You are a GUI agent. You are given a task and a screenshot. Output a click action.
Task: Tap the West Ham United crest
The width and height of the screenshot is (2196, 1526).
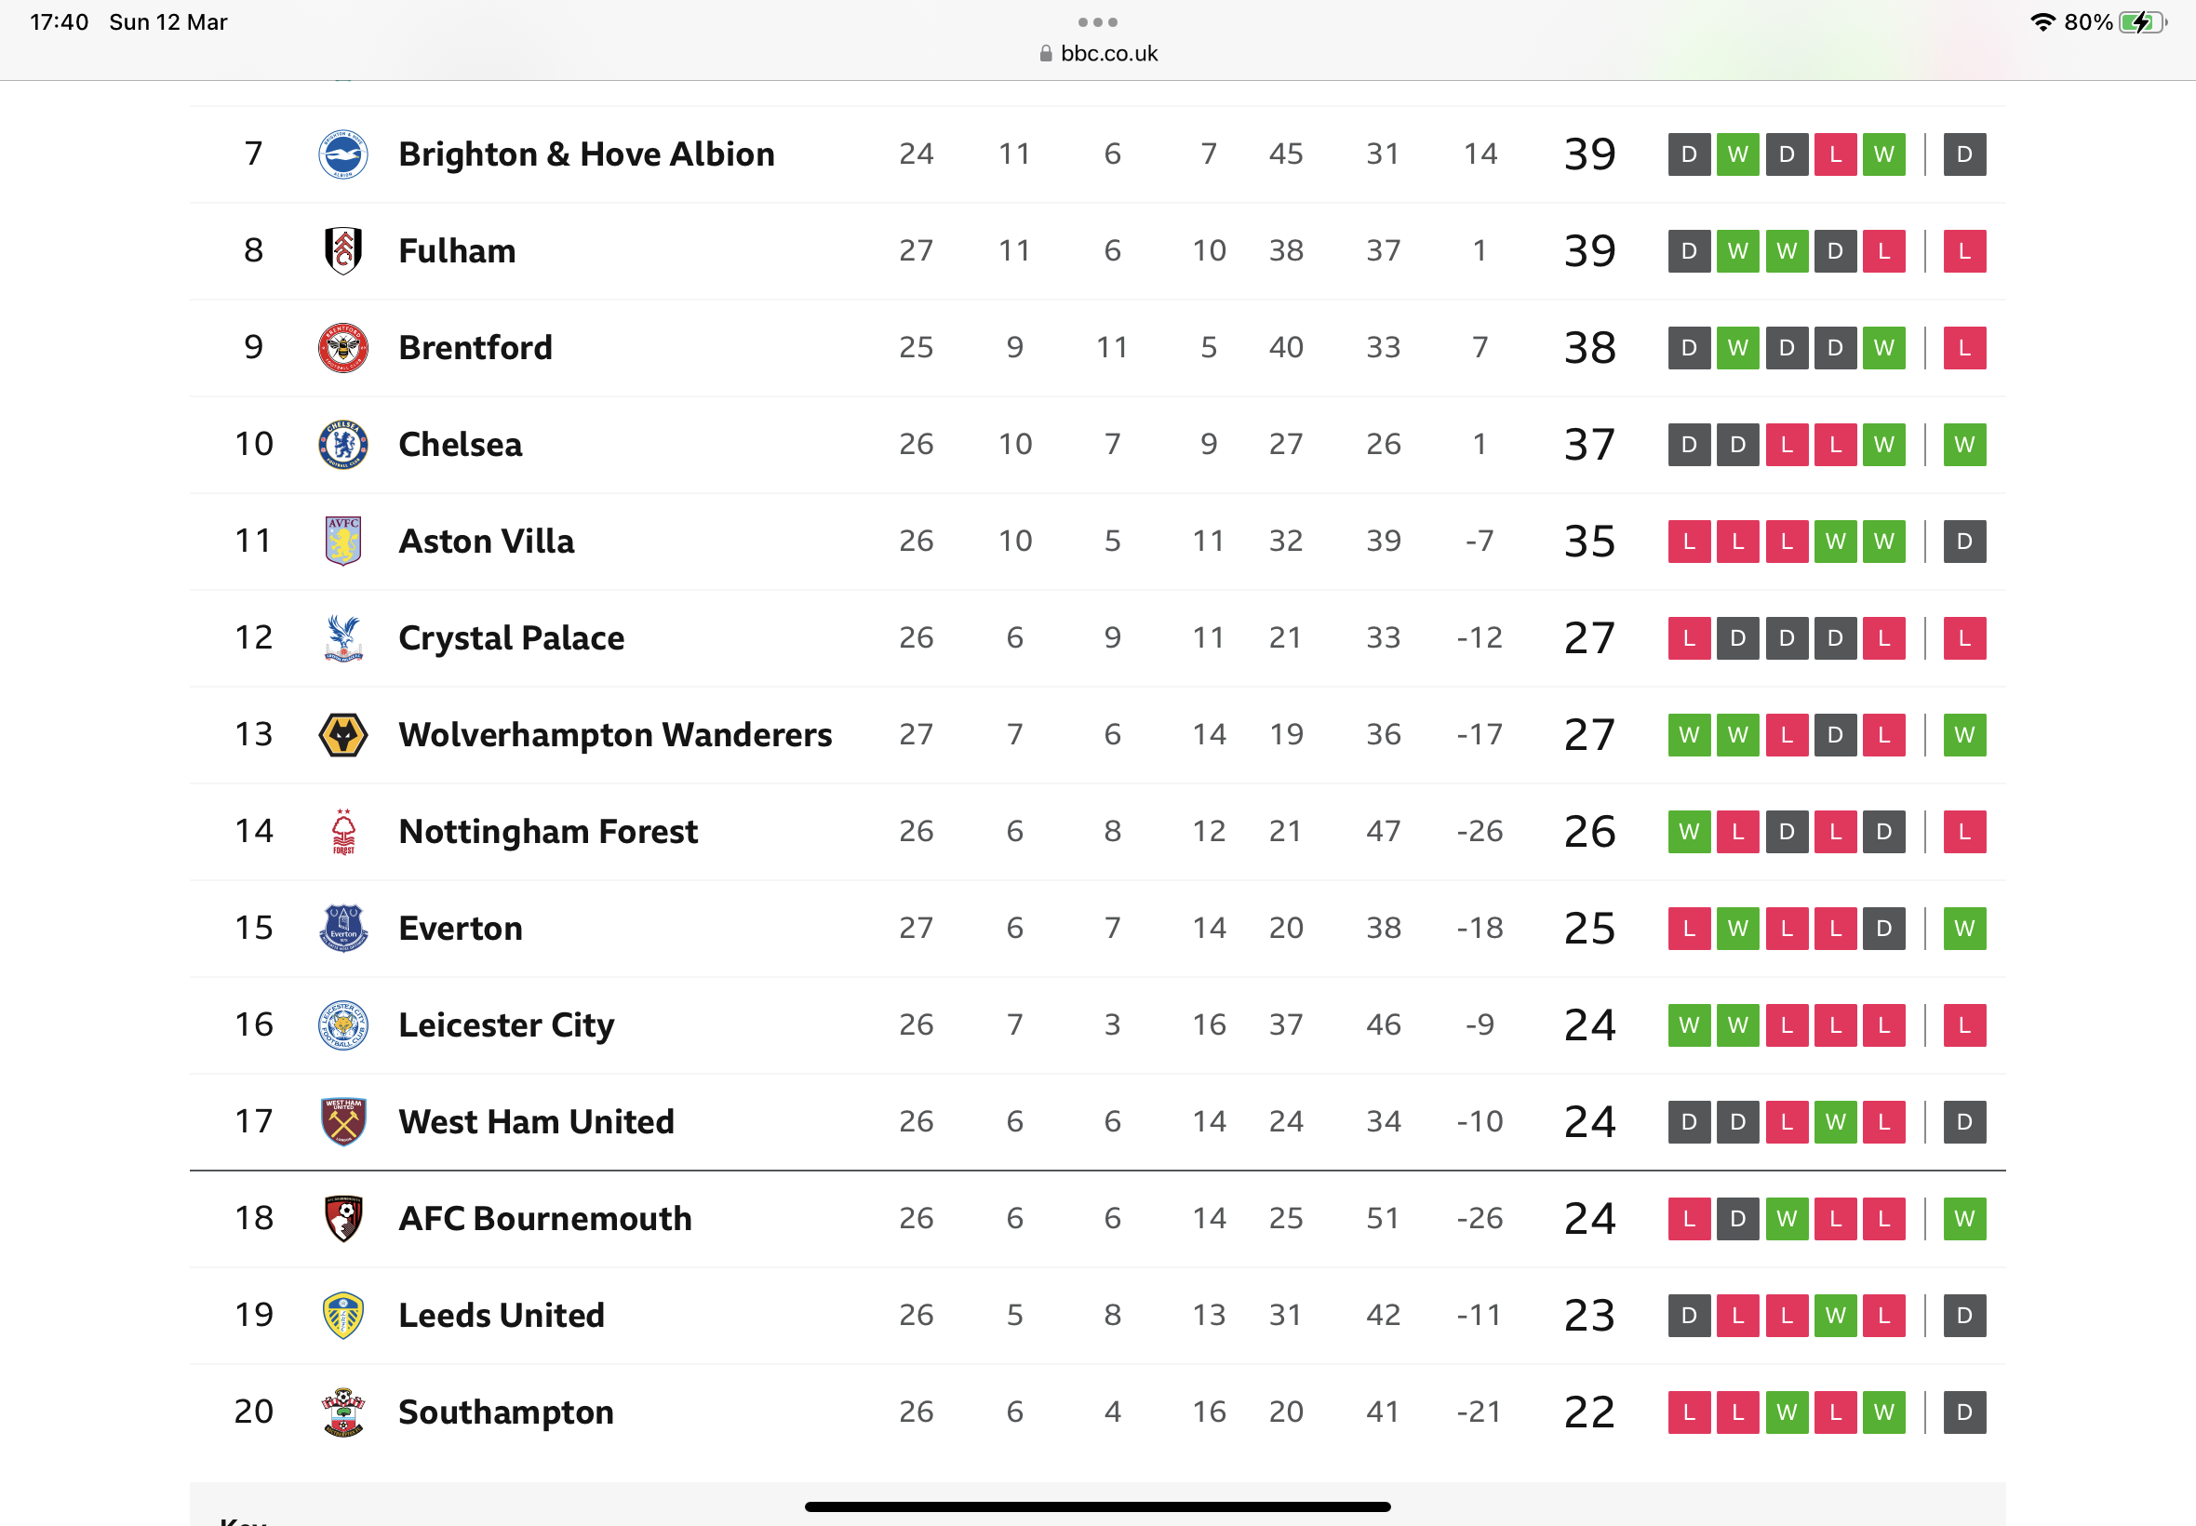point(342,1120)
